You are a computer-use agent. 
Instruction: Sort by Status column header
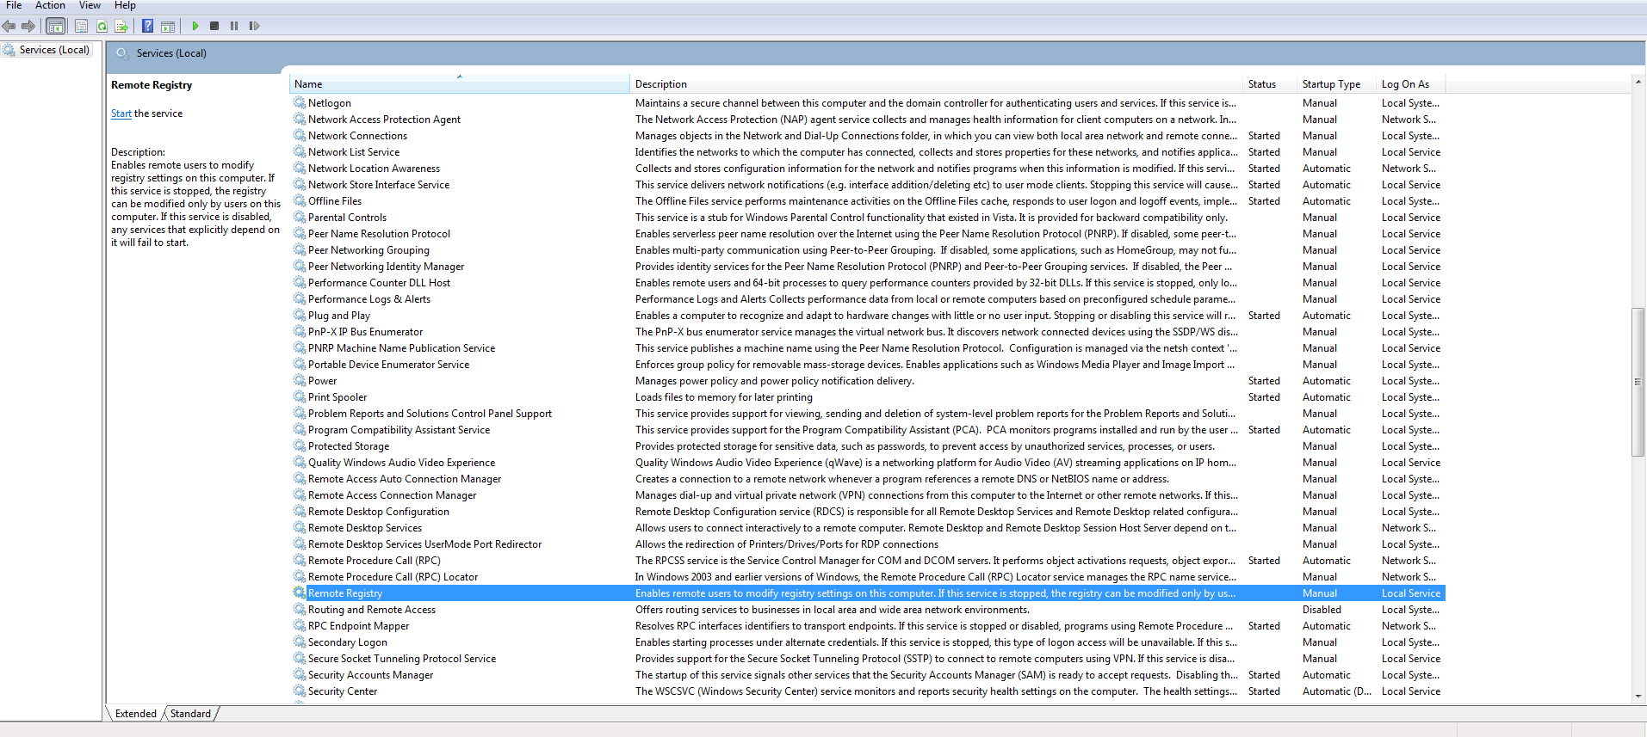pyautogui.click(x=1262, y=84)
